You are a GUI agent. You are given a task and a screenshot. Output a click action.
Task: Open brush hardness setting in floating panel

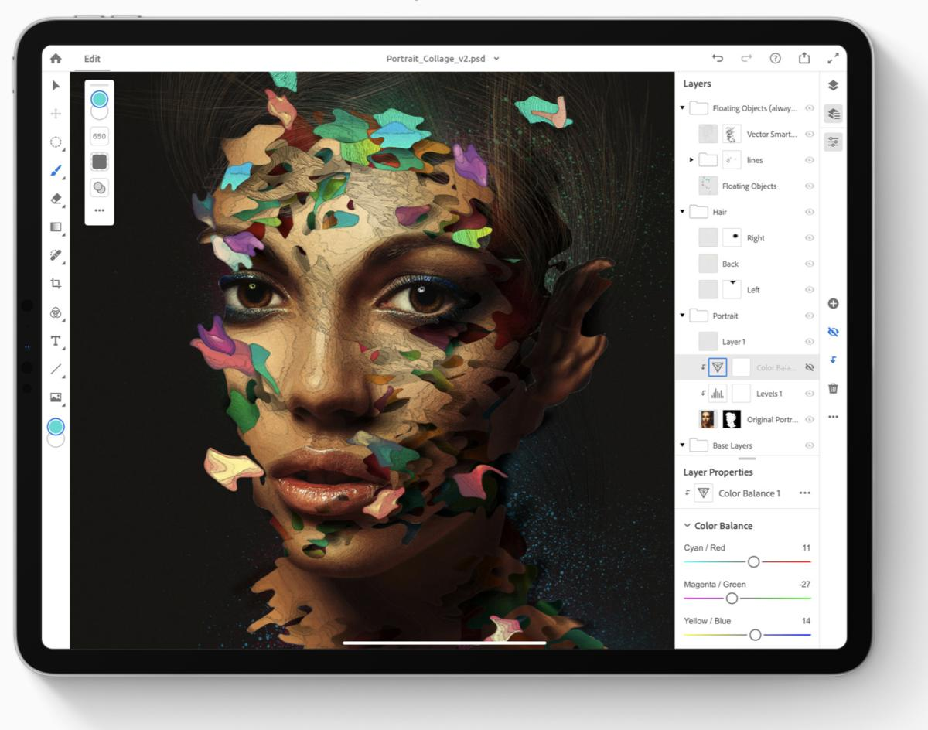100,162
